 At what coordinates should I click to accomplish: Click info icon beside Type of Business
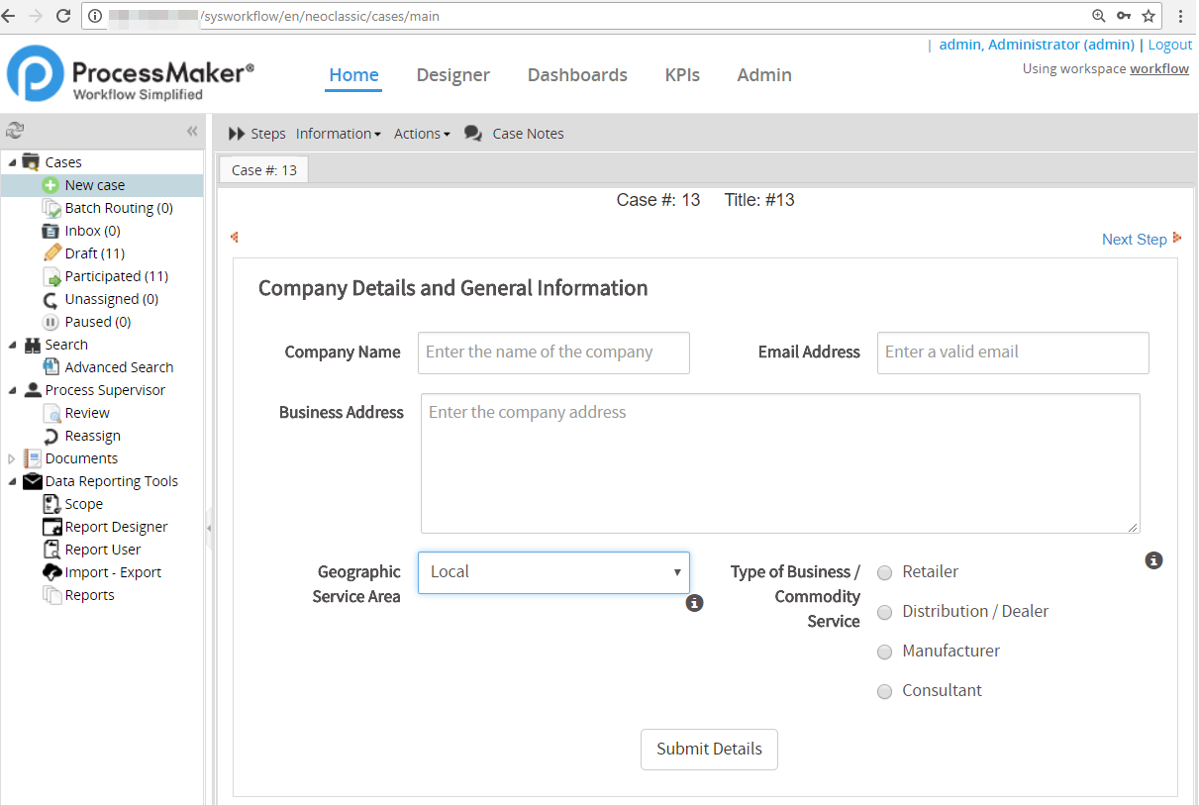1153,560
